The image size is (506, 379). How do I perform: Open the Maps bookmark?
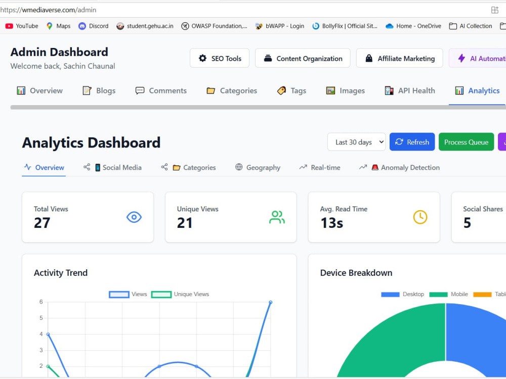(x=58, y=26)
